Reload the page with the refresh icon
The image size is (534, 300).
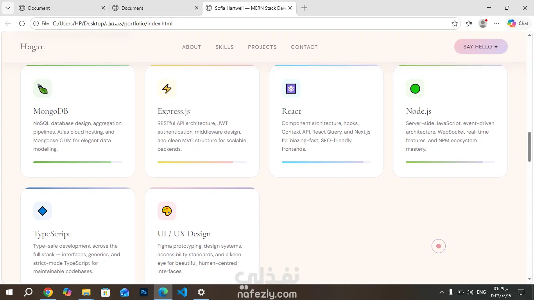click(x=22, y=23)
